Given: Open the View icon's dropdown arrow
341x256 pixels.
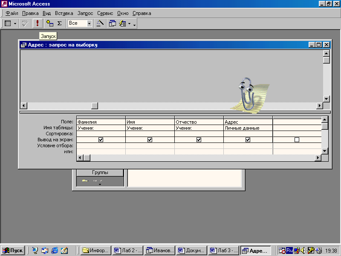Looking at the screenshot, I should point(15,23).
